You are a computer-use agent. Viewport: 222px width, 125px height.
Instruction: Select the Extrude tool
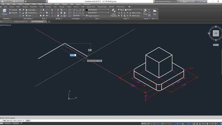click(x=5, y=12)
